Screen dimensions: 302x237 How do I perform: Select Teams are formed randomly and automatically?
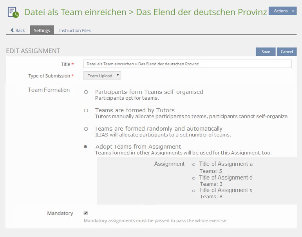[86, 129]
